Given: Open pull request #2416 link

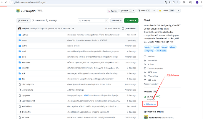Looking at the screenshot, I should point(86,95).
